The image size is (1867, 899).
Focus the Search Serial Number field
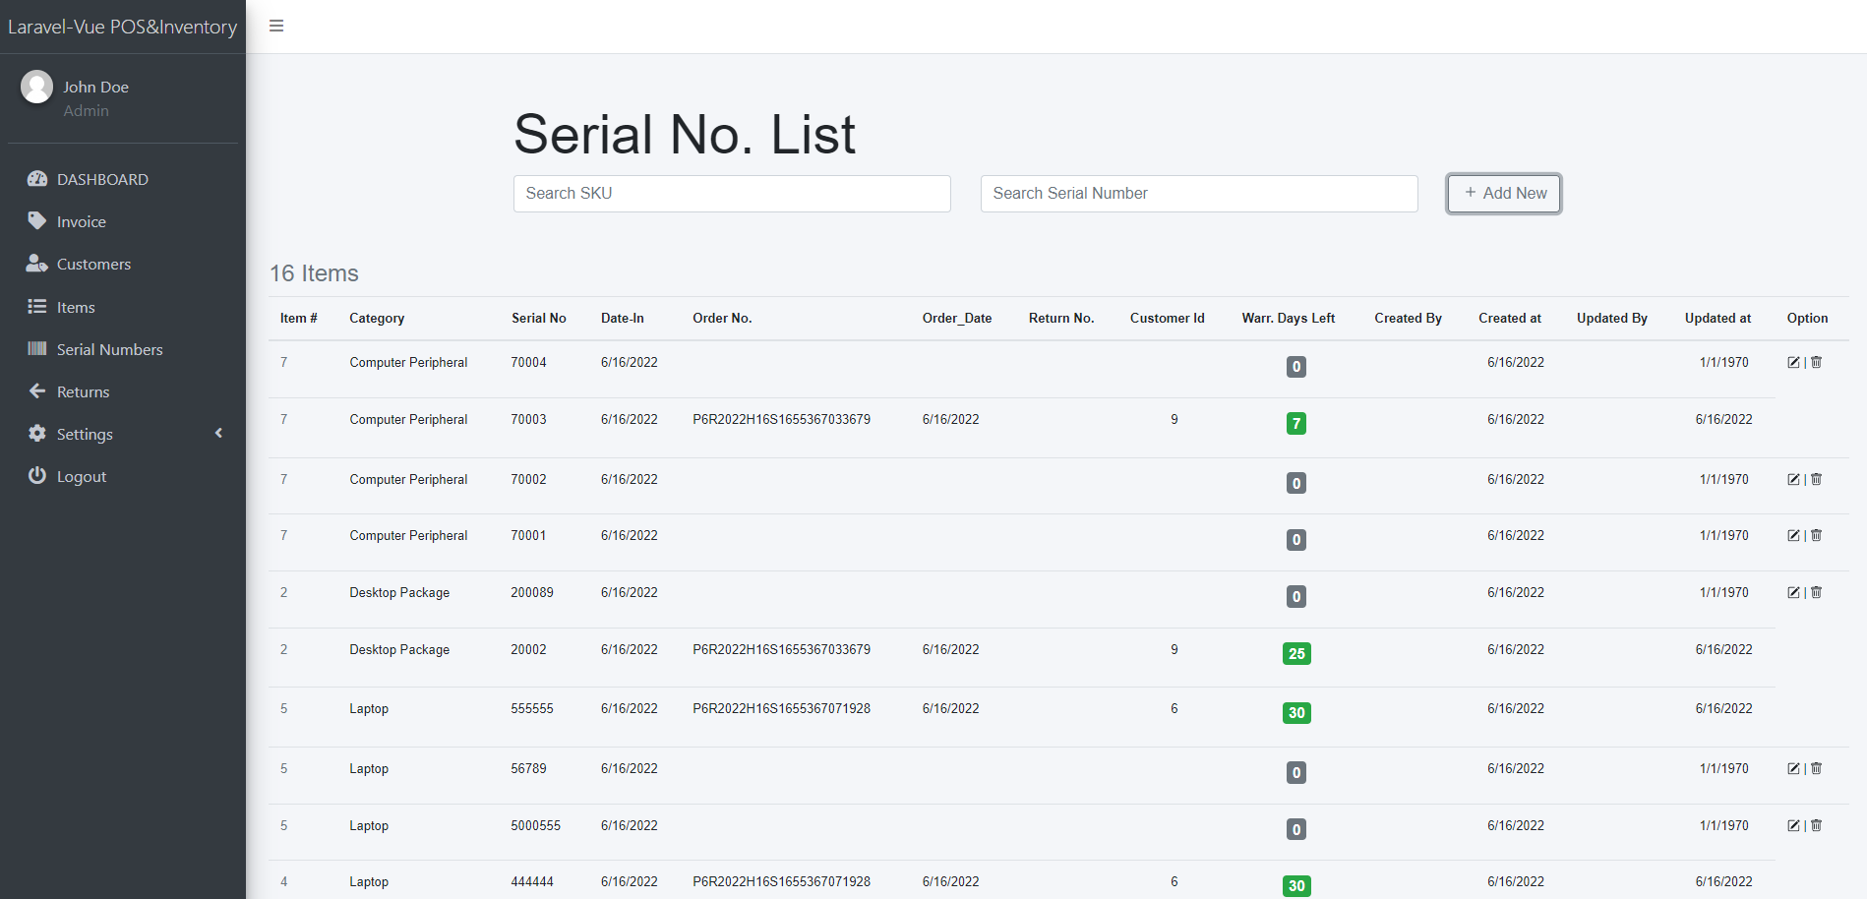point(1199,193)
